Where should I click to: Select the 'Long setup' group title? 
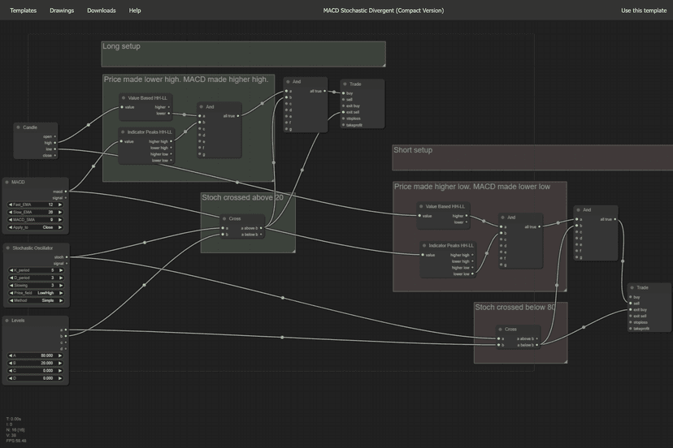click(121, 46)
